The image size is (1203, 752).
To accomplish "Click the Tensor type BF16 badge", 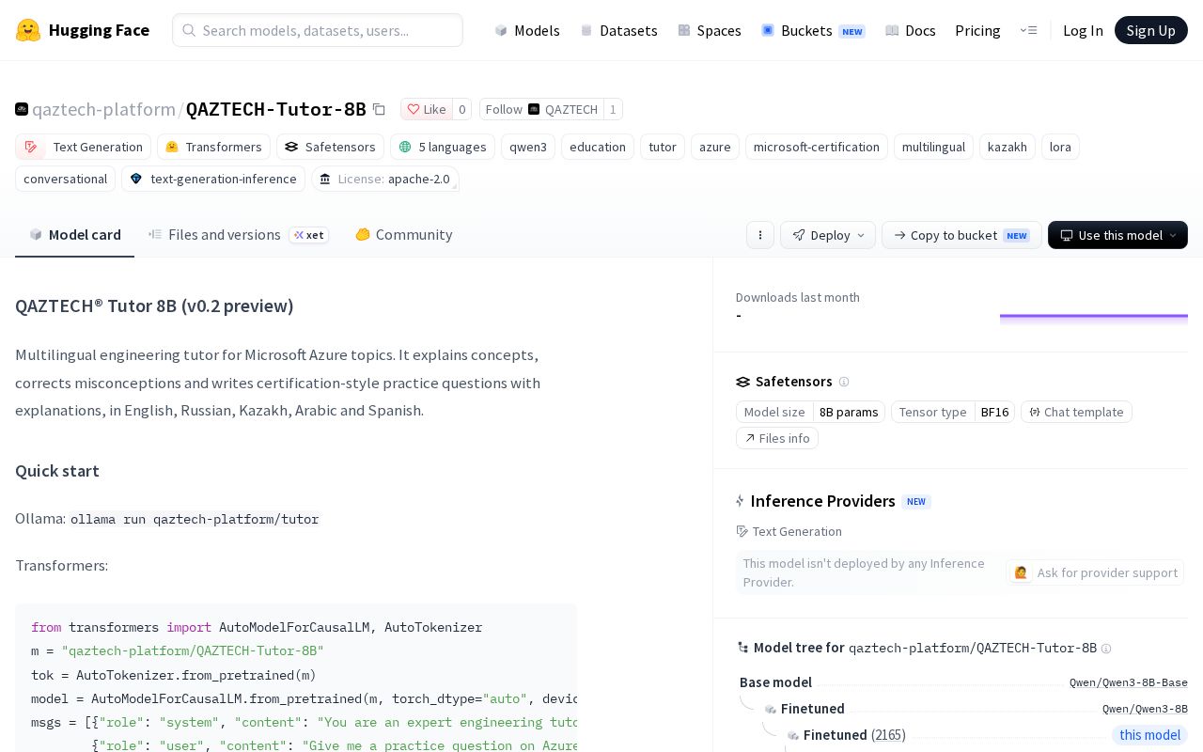I will tap(953, 412).
